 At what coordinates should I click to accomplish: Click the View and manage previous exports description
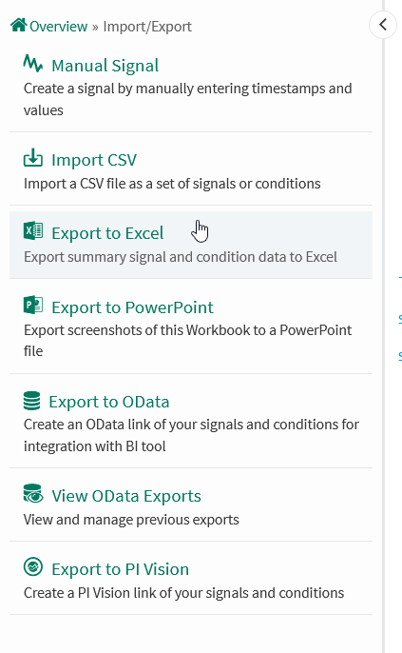pyautogui.click(x=131, y=520)
